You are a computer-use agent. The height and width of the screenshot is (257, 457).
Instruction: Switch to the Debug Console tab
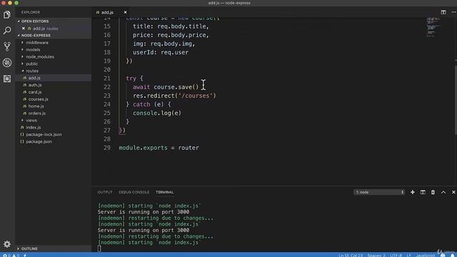coord(134,192)
